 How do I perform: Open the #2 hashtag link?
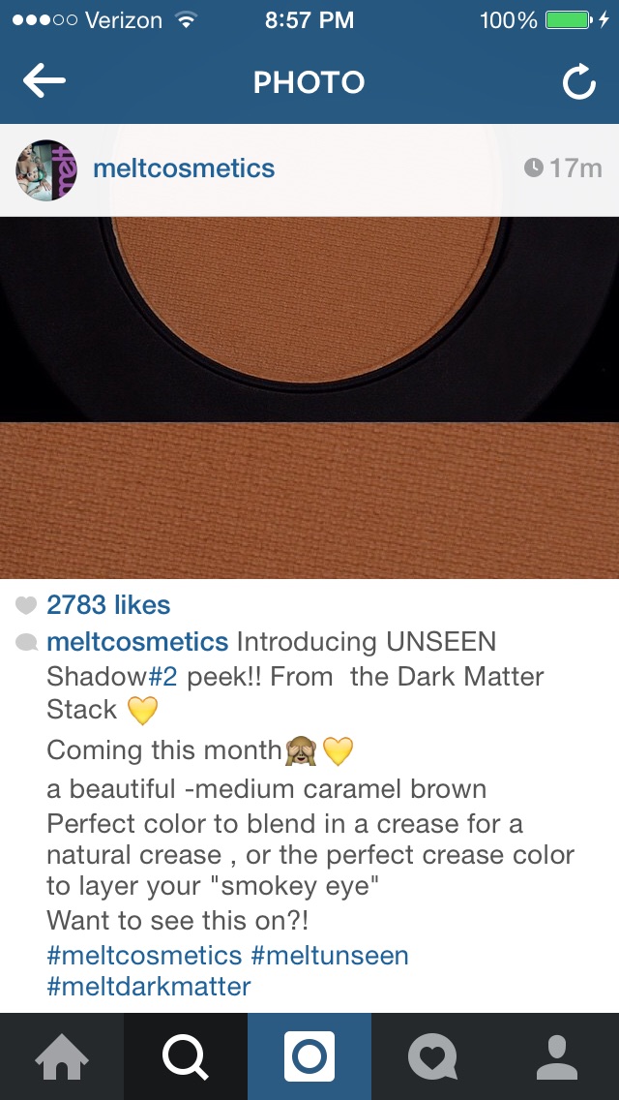163,676
